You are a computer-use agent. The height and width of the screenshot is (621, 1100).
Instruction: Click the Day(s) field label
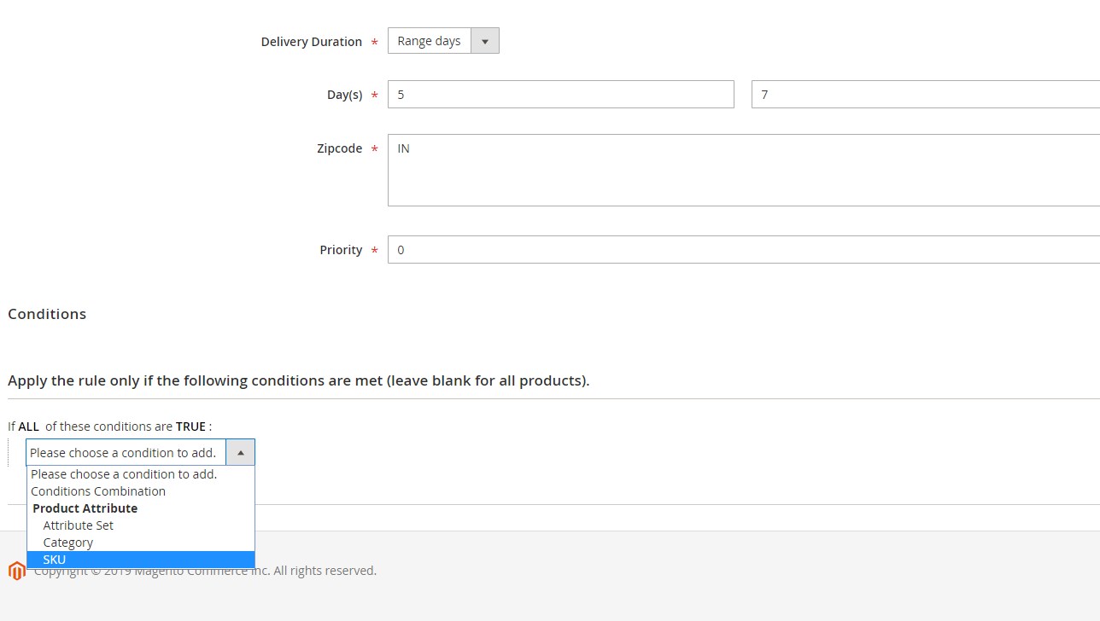[x=344, y=95]
